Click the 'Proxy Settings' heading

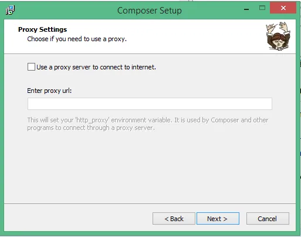pos(43,29)
